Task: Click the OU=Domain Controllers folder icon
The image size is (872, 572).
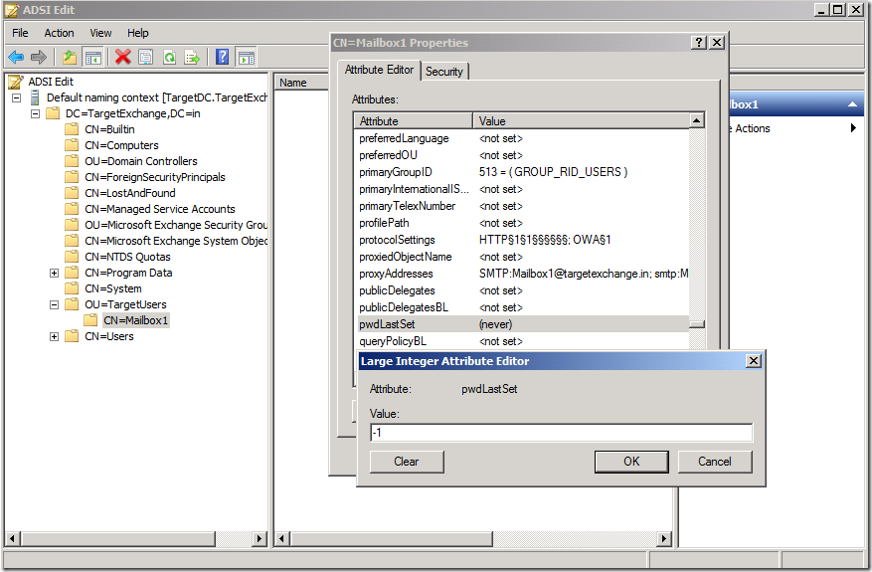Action: coord(72,161)
